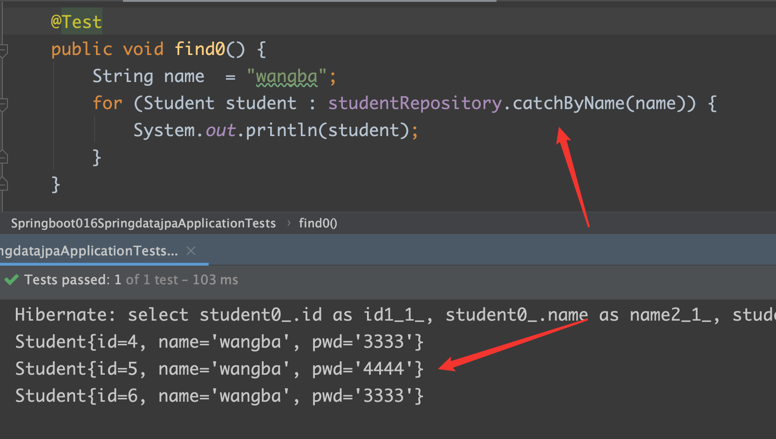
Task: Collapse the find0 method fold marker
Action: coord(3,50)
